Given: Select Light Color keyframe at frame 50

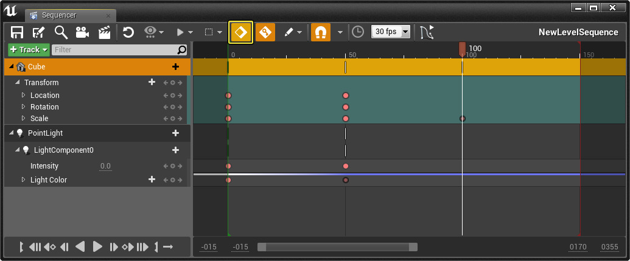Looking at the screenshot, I should (x=346, y=180).
